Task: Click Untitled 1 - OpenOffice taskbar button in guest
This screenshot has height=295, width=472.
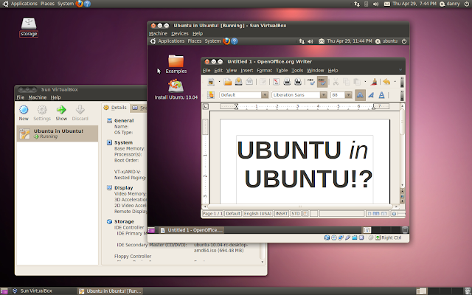Action: click(x=192, y=230)
